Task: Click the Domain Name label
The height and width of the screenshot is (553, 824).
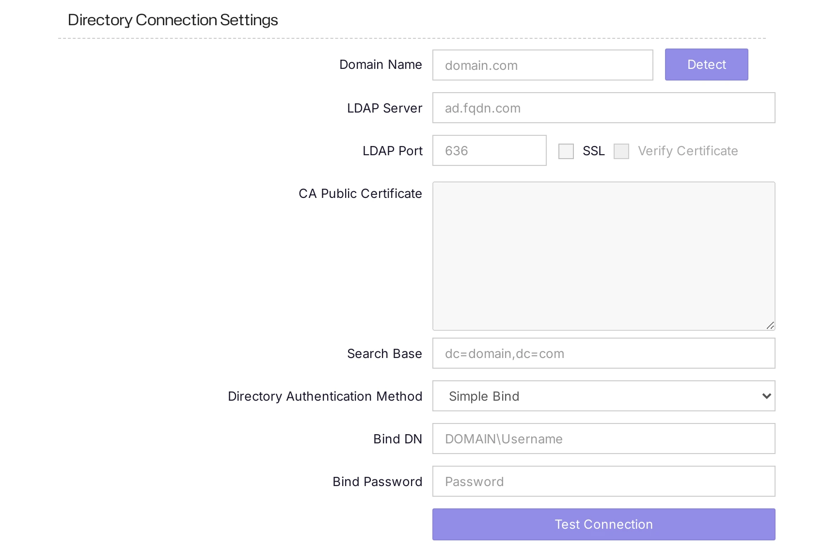Action: (380, 65)
